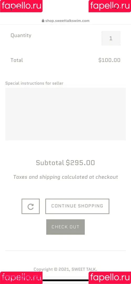
Task: Click the Copyright © 2021 text
Action: (x=52, y=269)
